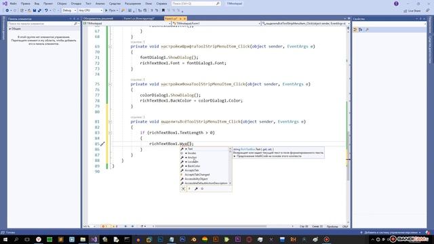
Task: Click the alphabetical sort icon in Properties panel
Action: [x=361, y=30]
